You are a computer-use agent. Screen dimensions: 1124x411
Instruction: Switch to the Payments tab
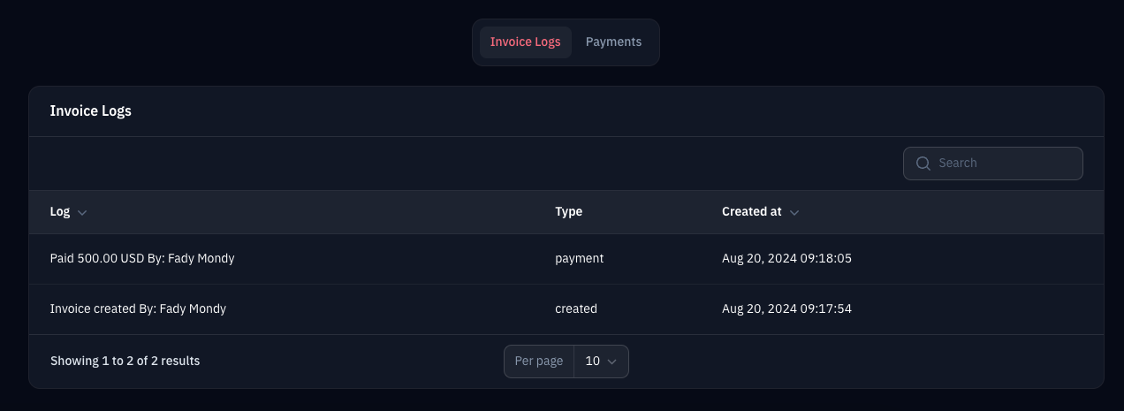click(x=613, y=42)
